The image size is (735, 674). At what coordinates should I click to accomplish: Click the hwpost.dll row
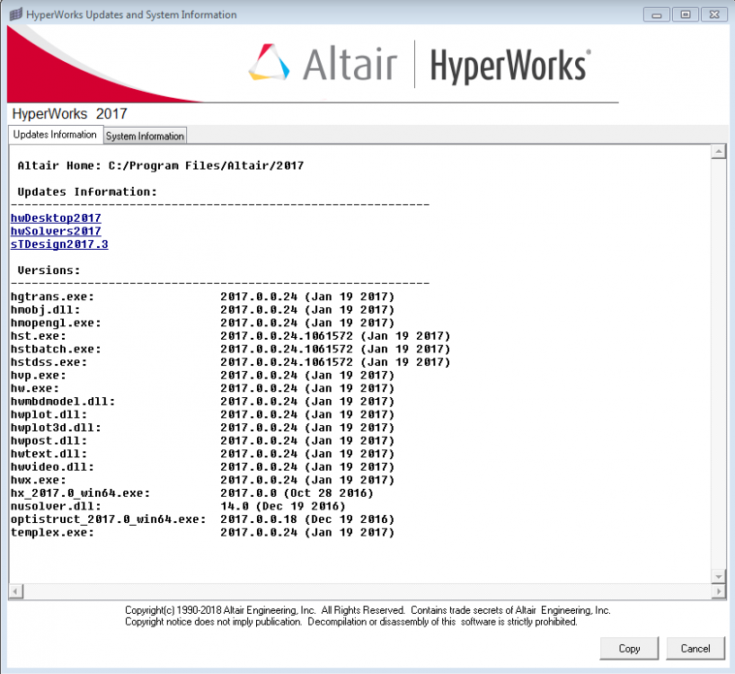(x=202, y=441)
